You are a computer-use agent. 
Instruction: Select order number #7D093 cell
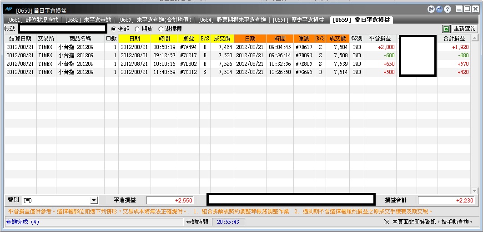[304, 55]
